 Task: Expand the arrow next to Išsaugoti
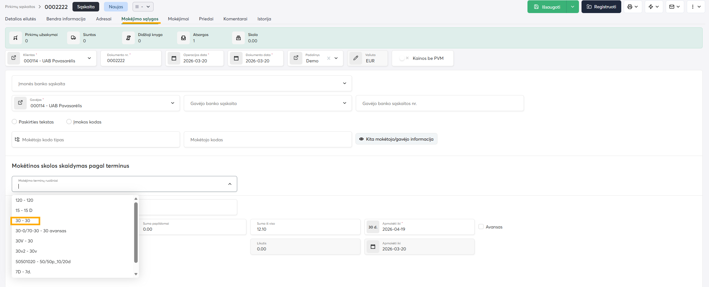[x=573, y=7]
